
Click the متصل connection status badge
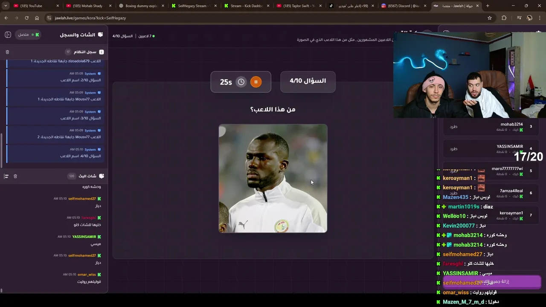28,35
